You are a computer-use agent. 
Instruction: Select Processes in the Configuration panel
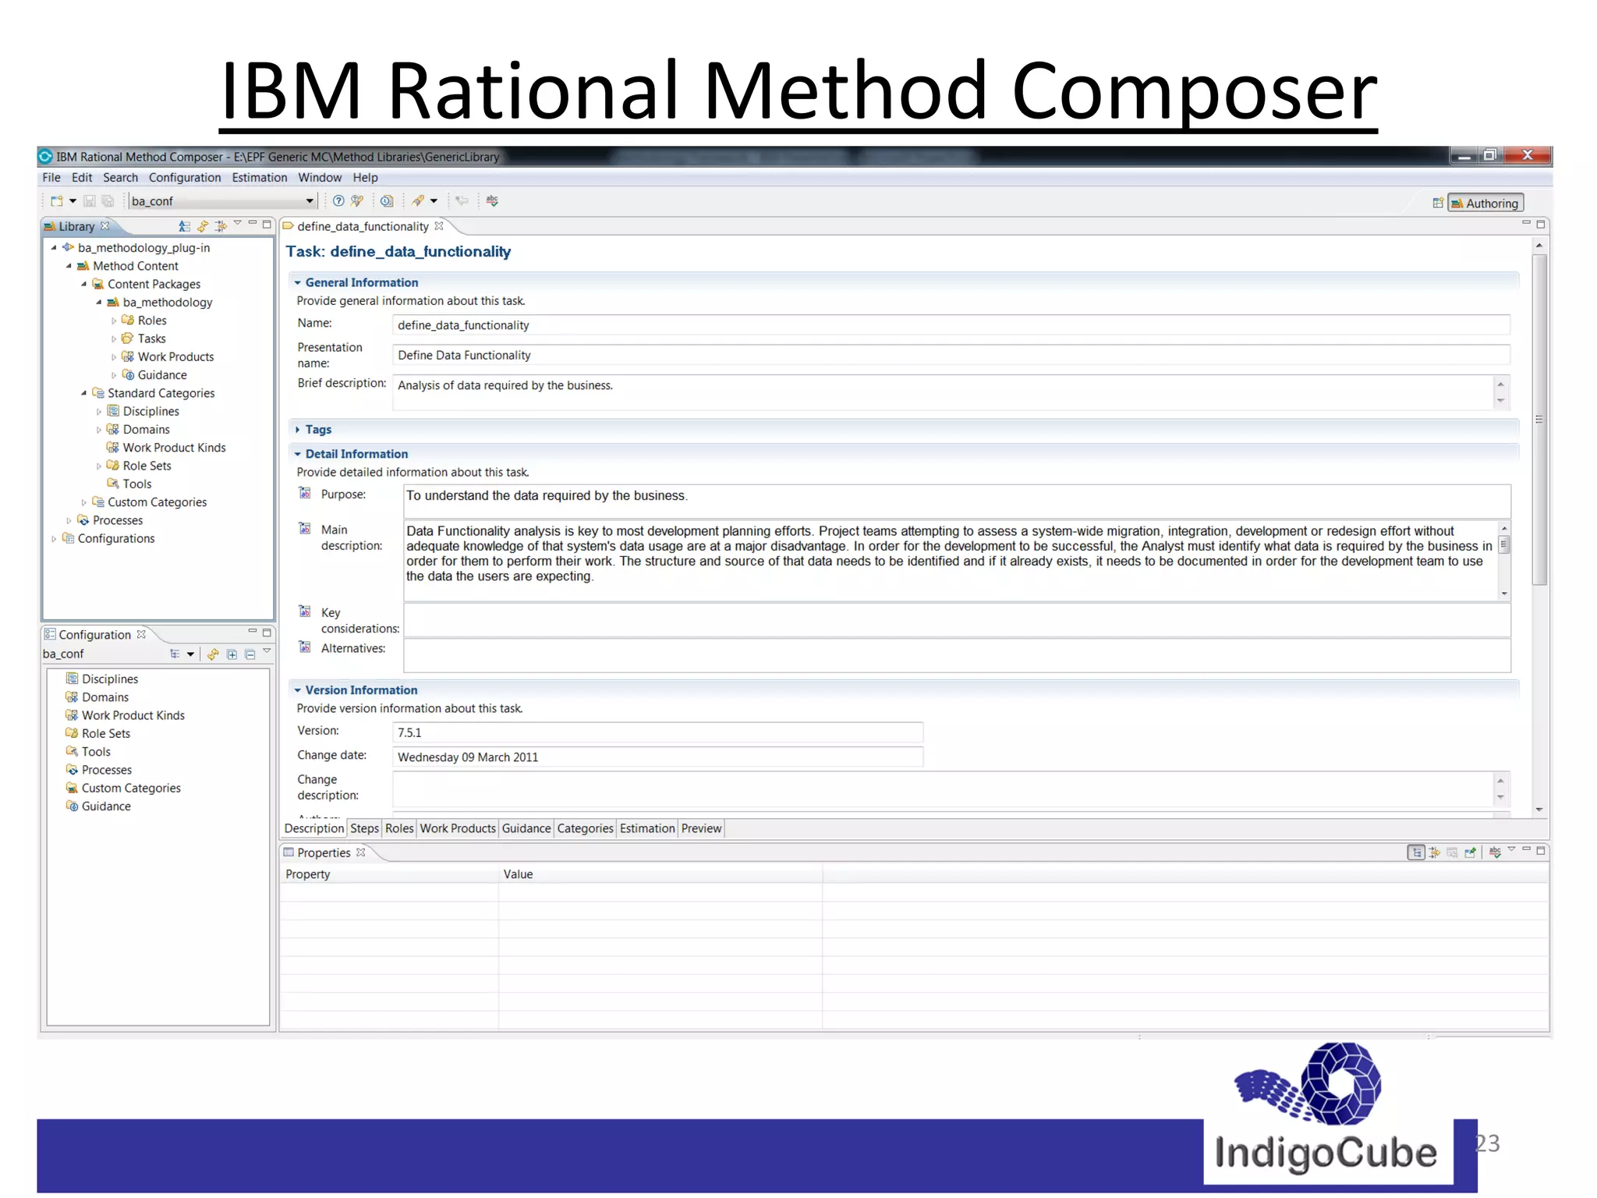107,770
